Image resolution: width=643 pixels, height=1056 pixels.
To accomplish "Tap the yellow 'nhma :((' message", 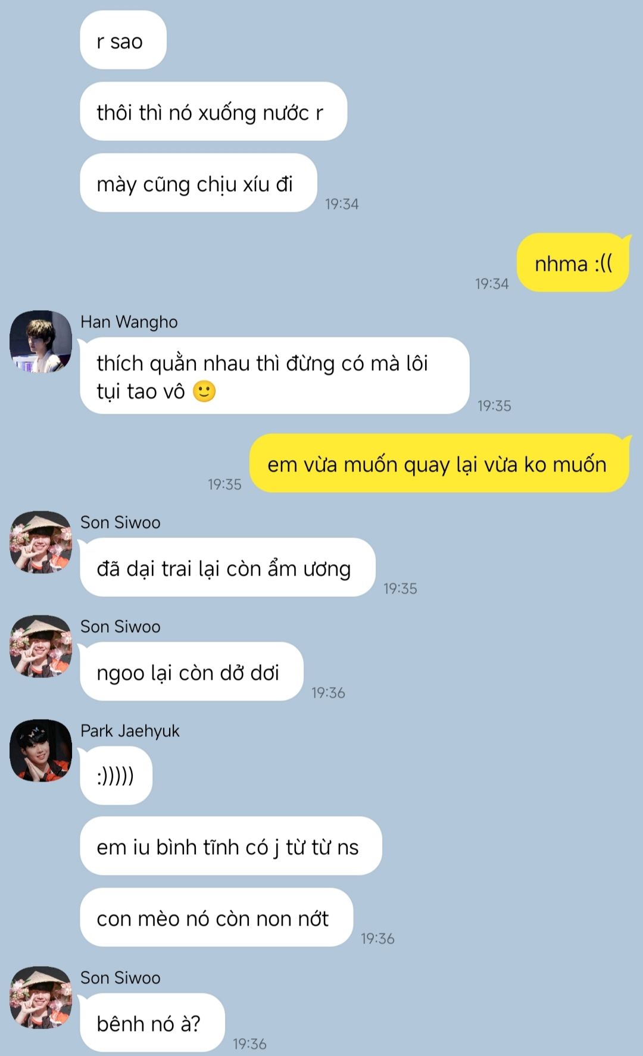I will pyautogui.click(x=573, y=263).
